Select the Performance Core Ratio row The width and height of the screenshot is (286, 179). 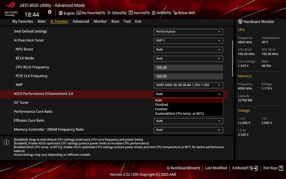(114, 112)
